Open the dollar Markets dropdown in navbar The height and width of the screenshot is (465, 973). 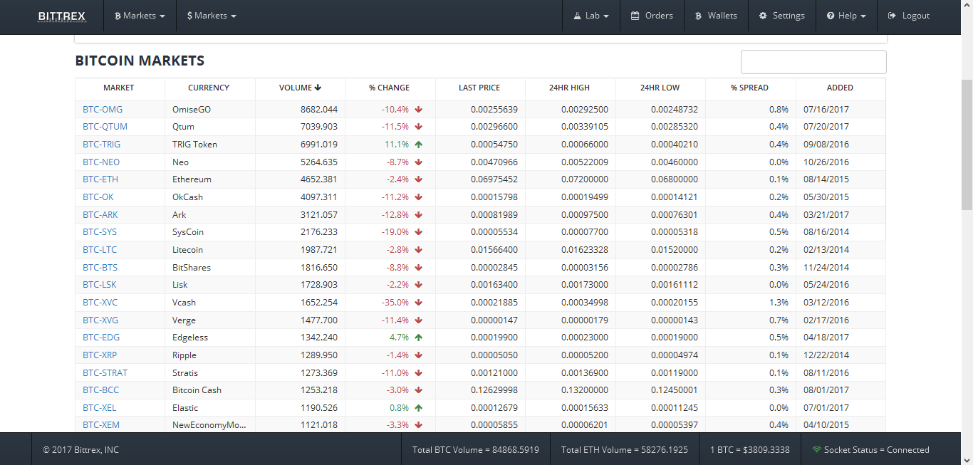coord(212,16)
